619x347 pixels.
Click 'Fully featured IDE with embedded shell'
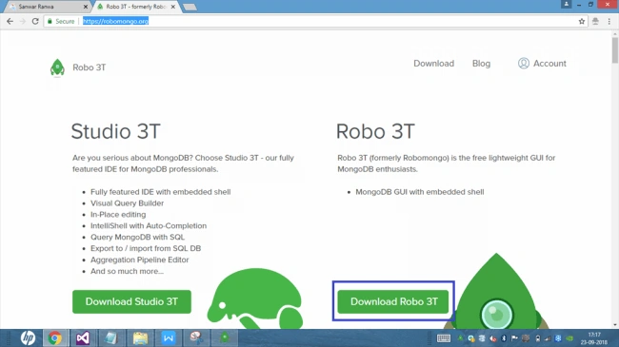161,192
